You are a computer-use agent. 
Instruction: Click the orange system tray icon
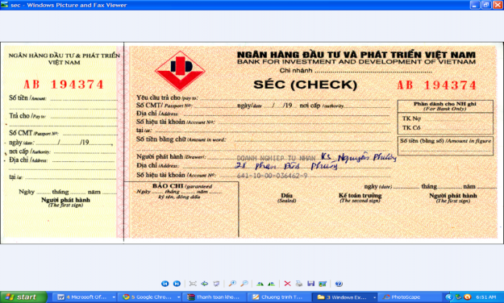(468, 297)
